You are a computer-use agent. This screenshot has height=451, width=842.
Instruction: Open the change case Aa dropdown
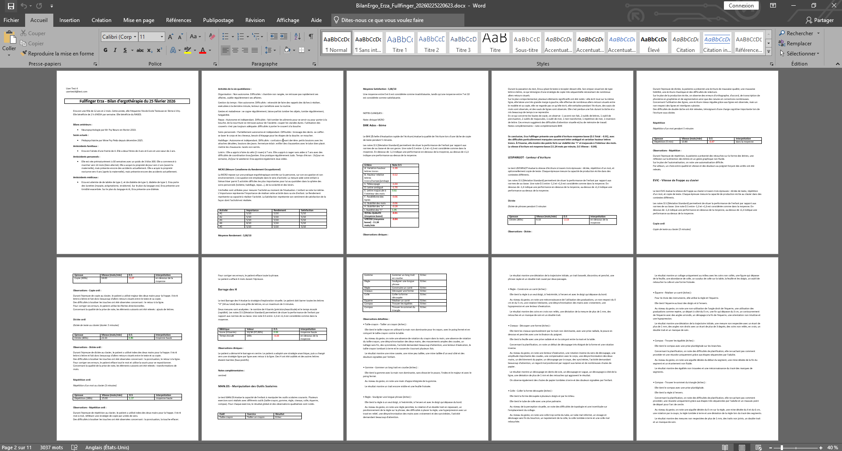coord(195,37)
